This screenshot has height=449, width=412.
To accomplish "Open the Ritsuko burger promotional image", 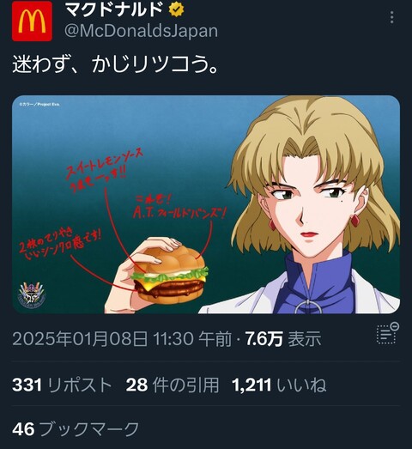I will pyautogui.click(x=206, y=204).
